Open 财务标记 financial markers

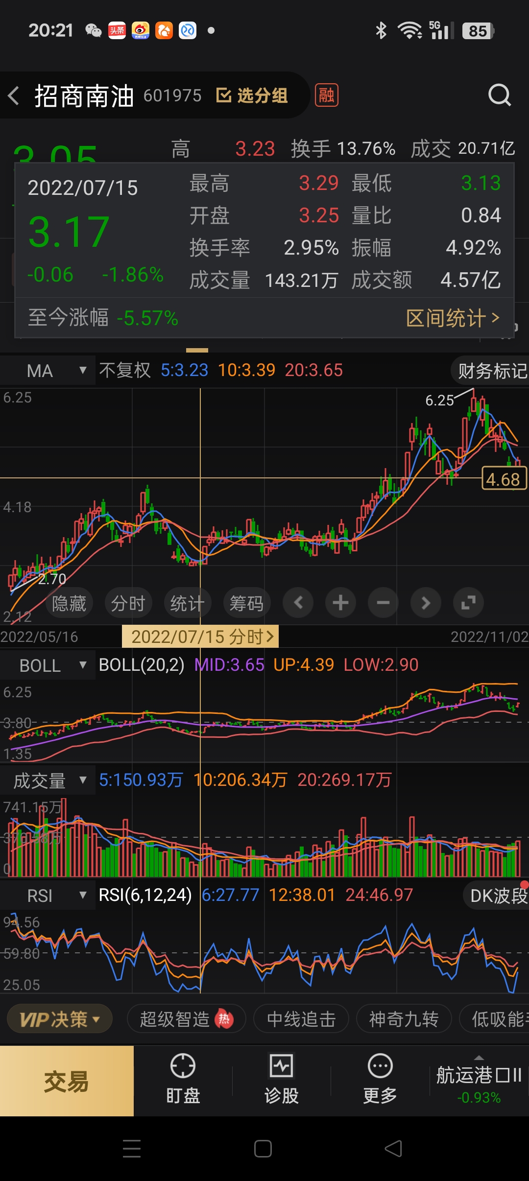coord(491,371)
